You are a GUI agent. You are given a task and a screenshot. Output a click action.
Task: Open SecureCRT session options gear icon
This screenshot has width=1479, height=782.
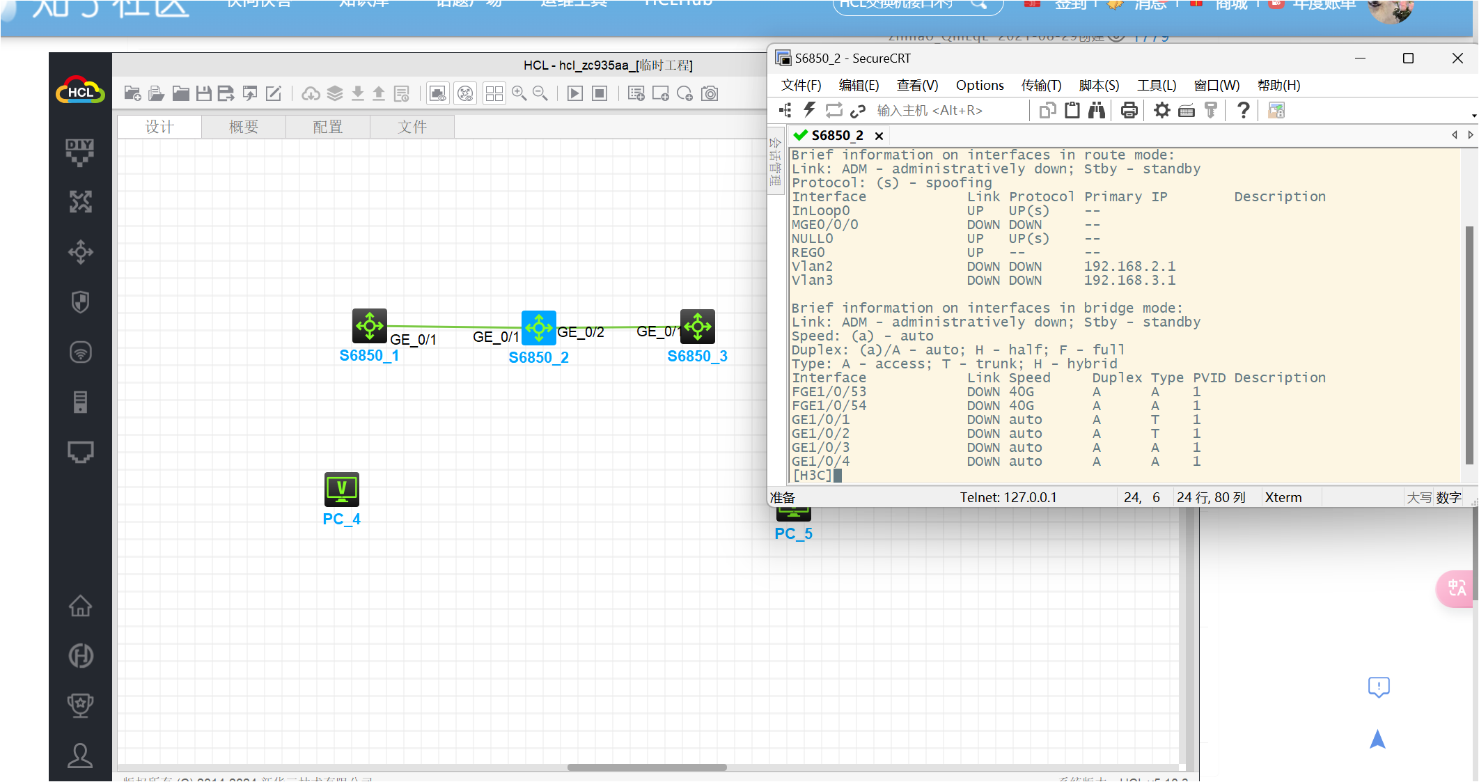pyautogui.click(x=1161, y=110)
